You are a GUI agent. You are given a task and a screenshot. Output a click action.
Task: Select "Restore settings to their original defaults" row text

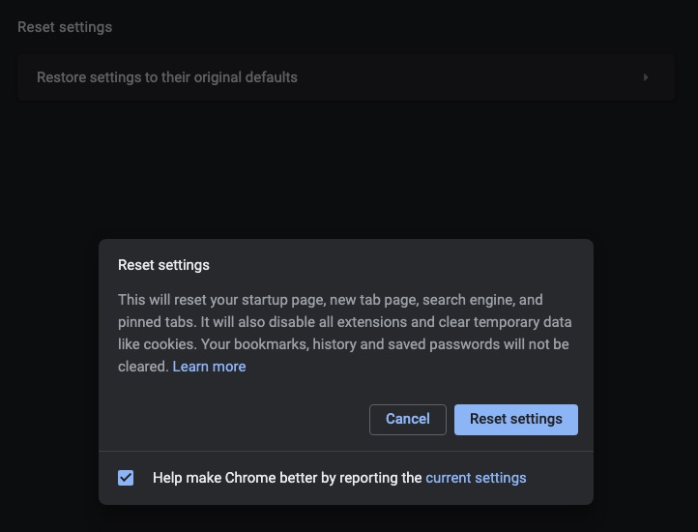tap(166, 77)
